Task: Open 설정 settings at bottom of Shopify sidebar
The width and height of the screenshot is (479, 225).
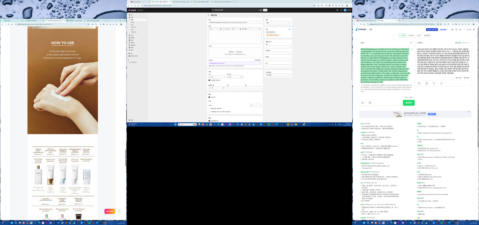Action: click(132, 120)
